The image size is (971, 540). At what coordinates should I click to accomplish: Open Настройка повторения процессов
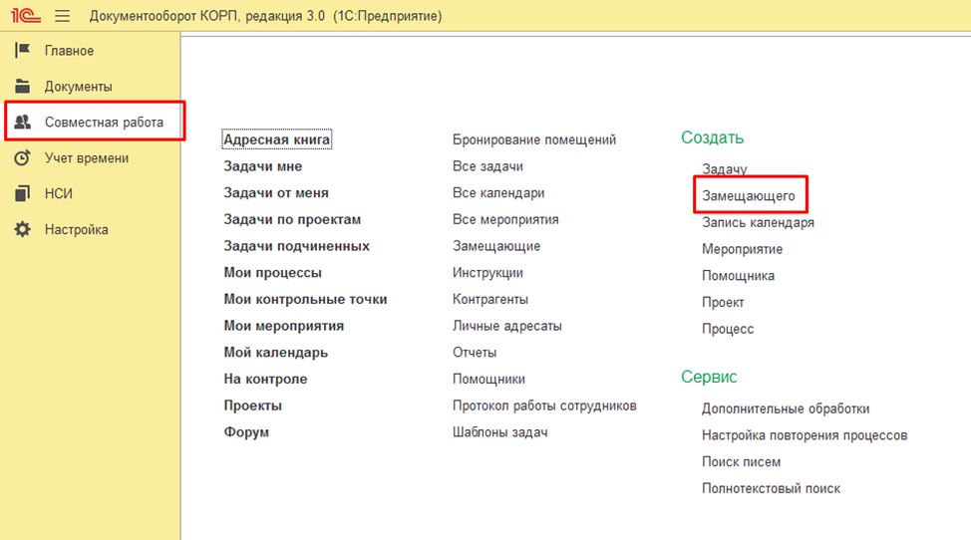pos(805,435)
